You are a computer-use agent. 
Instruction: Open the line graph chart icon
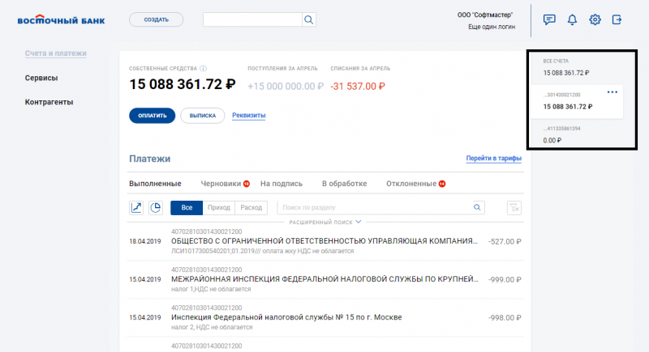point(136,208)
